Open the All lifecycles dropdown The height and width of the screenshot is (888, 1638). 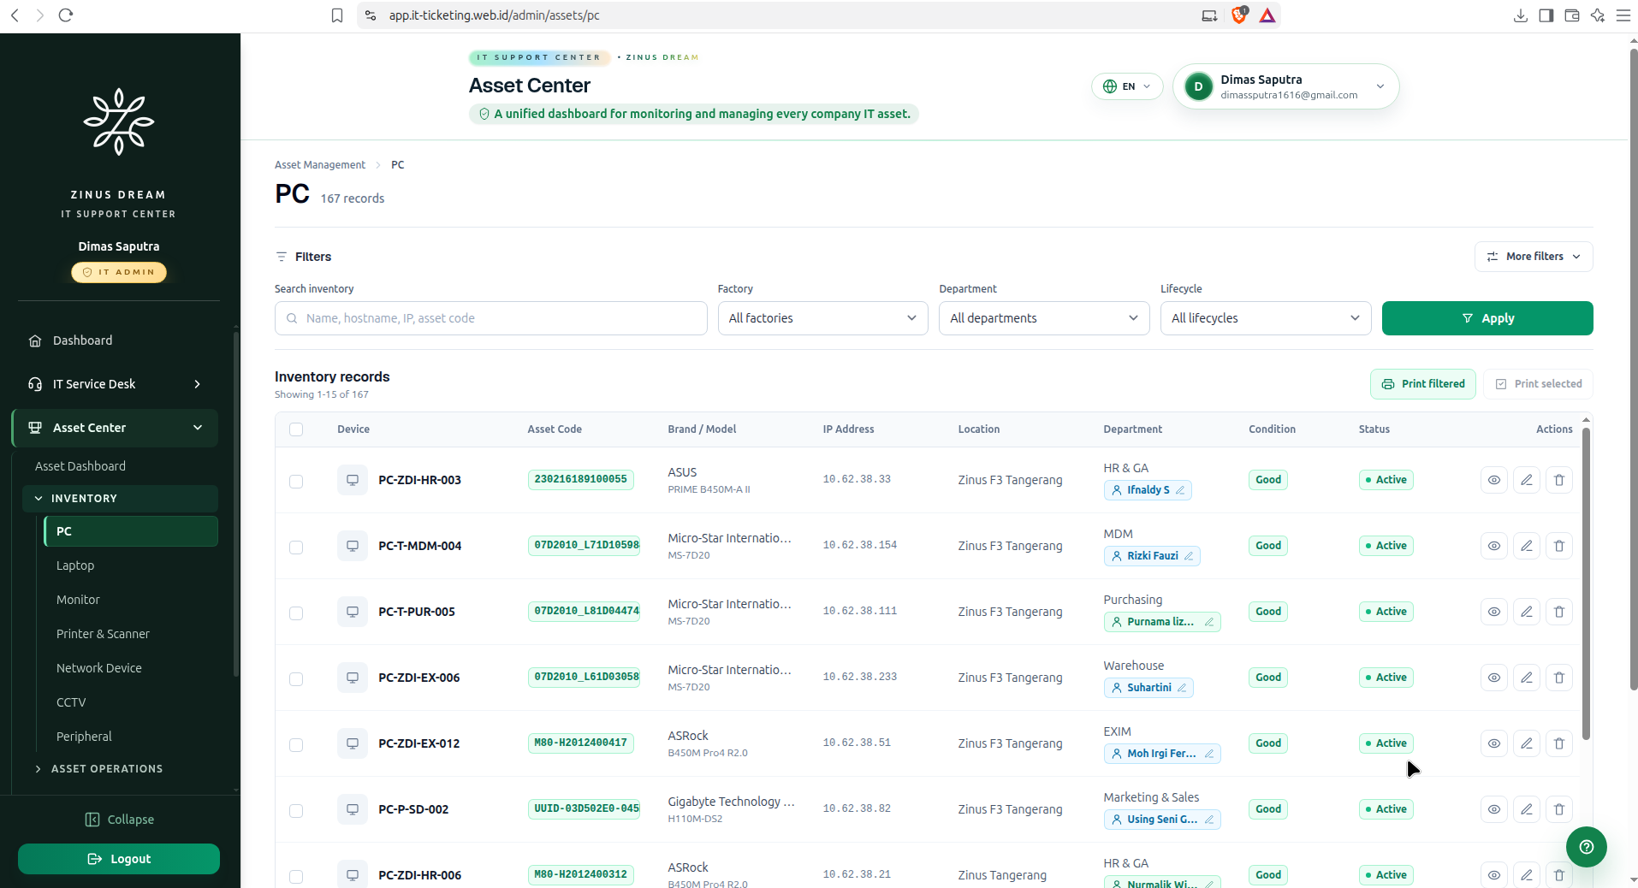[1265, 318]
